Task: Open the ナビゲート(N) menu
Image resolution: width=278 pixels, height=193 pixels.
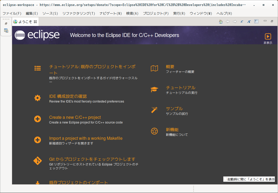Action: (x=111, y=13)
